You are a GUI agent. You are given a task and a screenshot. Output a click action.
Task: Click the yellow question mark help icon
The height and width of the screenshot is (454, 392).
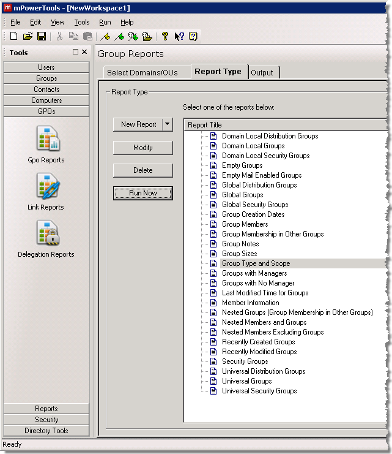(165, 36)
